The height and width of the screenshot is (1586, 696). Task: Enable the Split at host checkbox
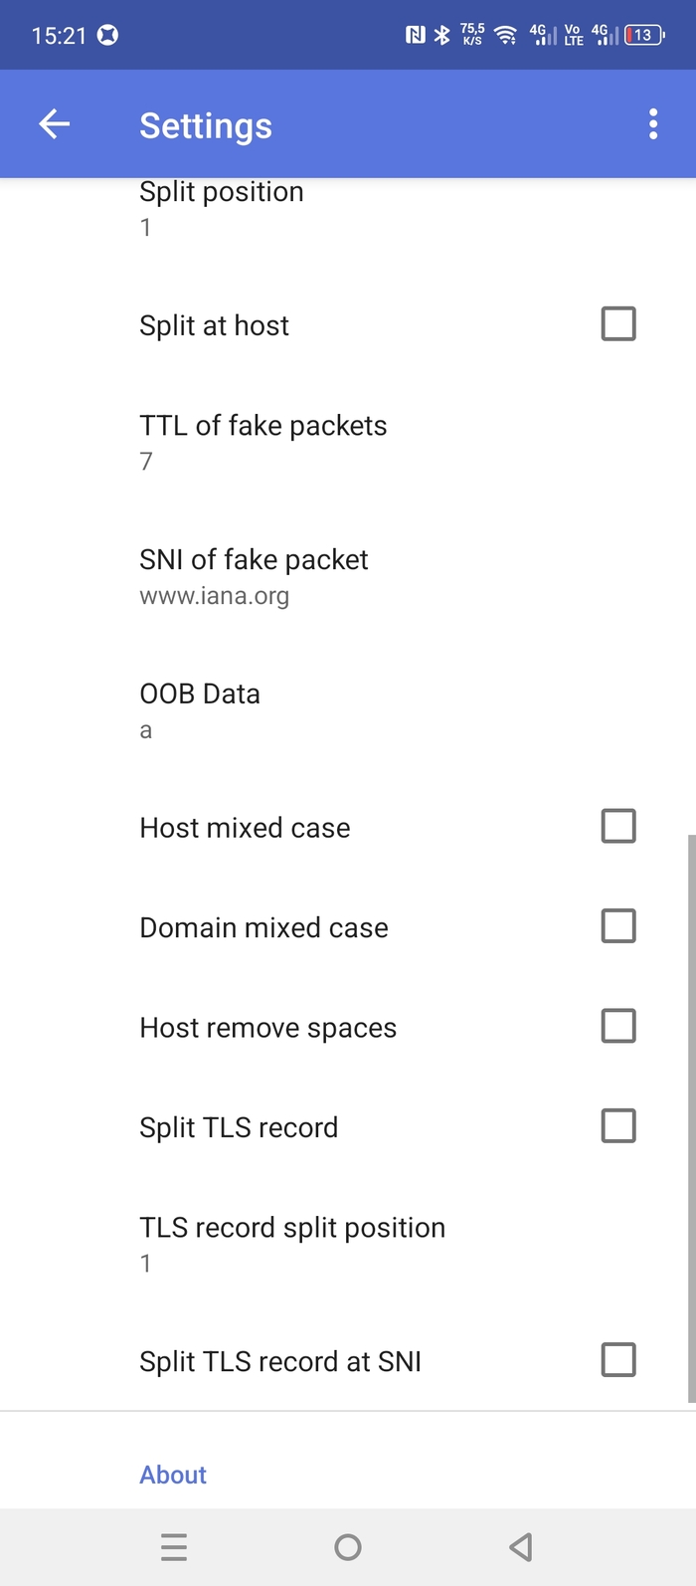[617, 324]
